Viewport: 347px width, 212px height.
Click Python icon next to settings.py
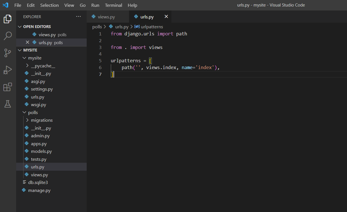[x=27, y=89]
